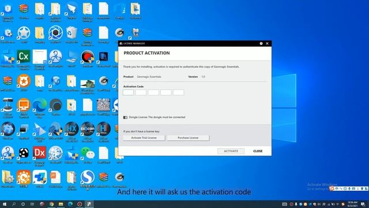This screenshot has width=369, height=208.
Task: Open the Bandicam red circle shortcut
Action: [x=88, y=57]
